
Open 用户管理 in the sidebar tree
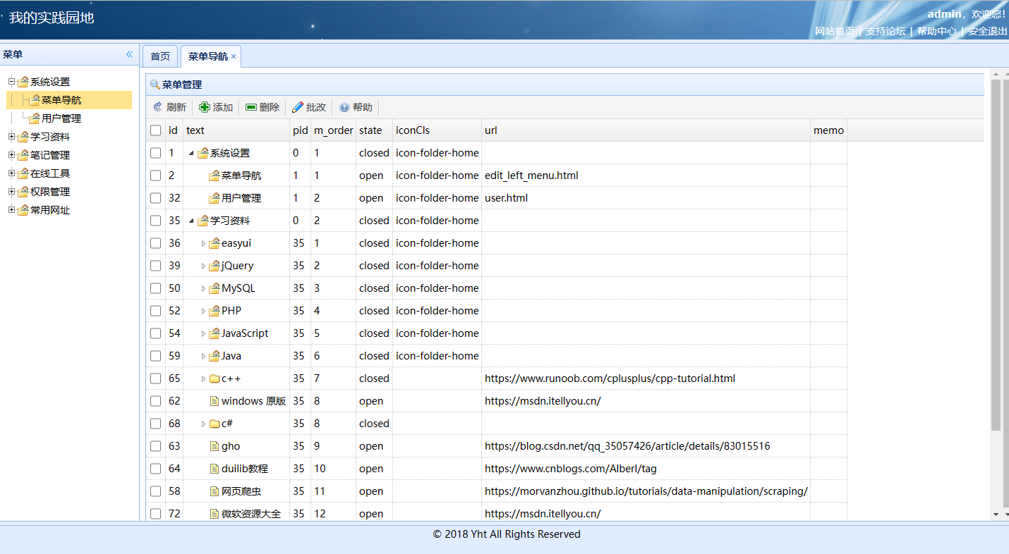point(61,118)
